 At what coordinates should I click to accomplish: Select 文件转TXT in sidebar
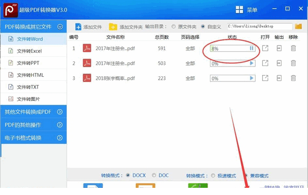(x=33, y=87)
